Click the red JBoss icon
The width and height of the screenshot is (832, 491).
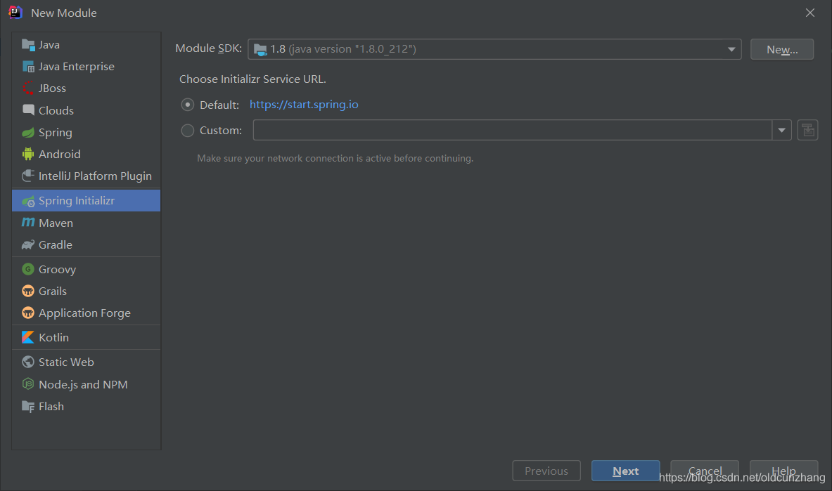pos(28,88)
